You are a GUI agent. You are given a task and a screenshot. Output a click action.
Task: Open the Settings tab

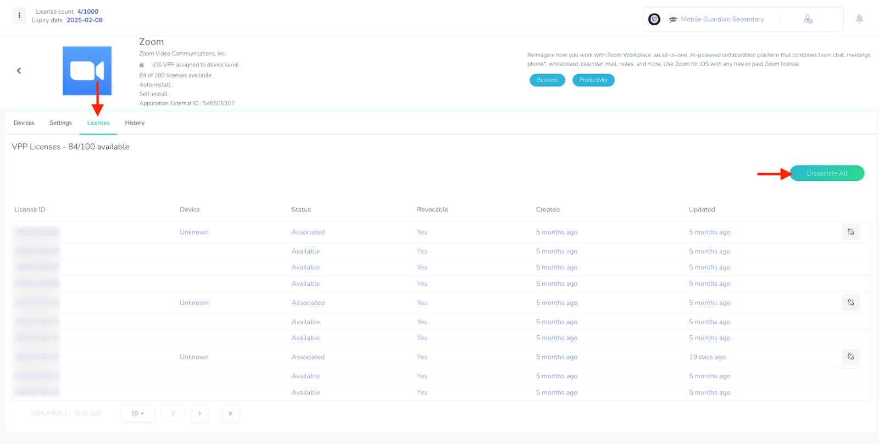(60, 123)
